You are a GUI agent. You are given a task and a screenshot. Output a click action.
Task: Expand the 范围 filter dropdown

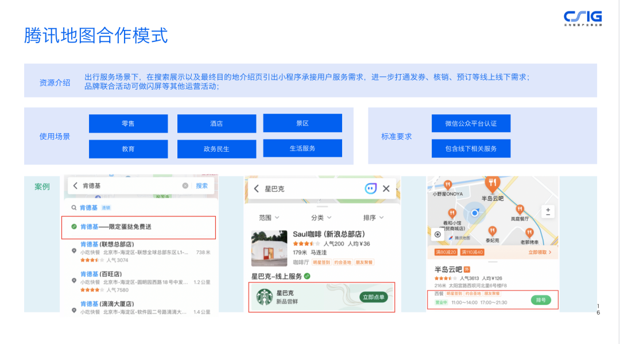(269, 218)
